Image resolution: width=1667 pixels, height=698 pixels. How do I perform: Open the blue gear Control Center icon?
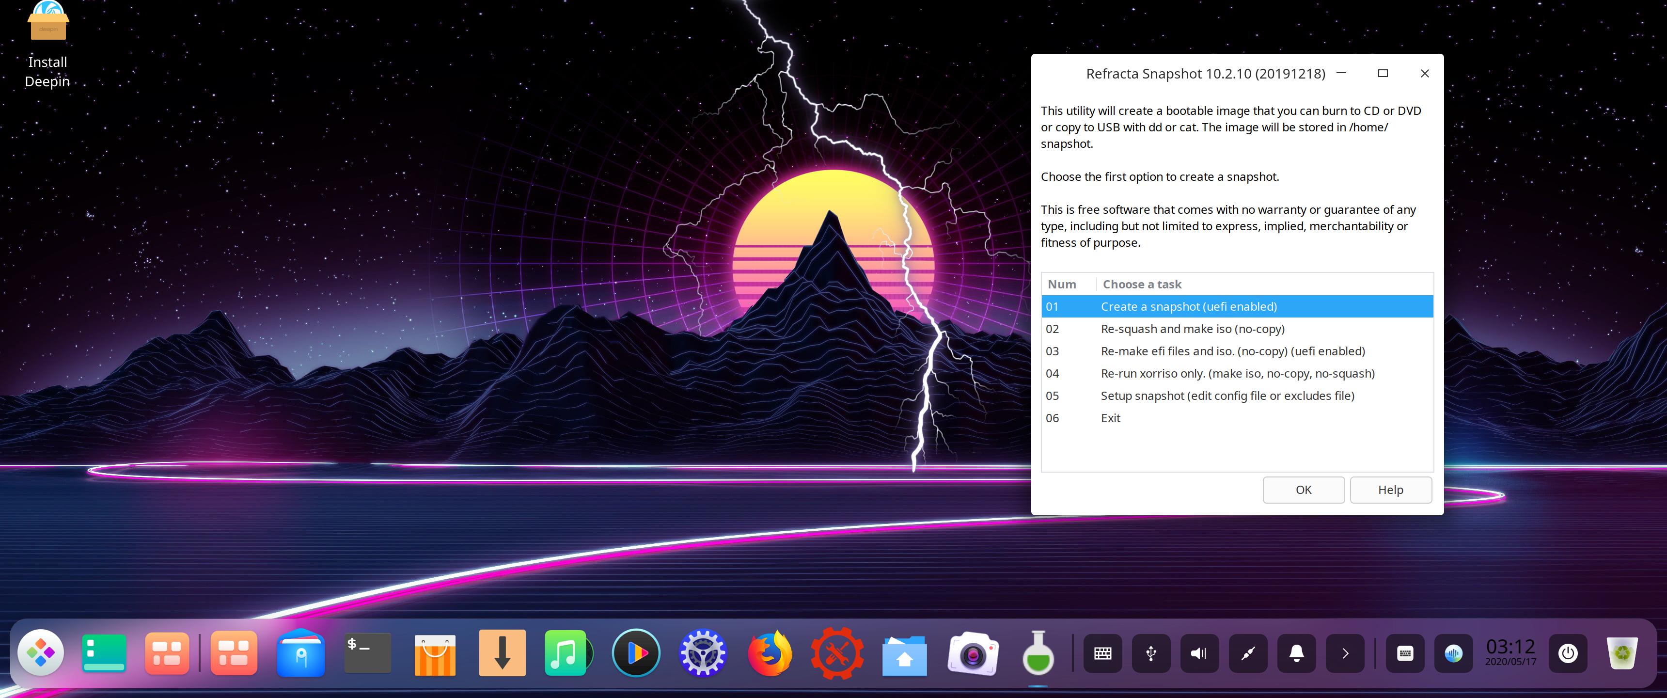(x=703, y=652)
